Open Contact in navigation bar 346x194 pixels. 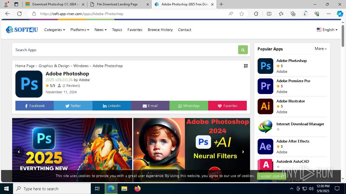click(185, 30)
